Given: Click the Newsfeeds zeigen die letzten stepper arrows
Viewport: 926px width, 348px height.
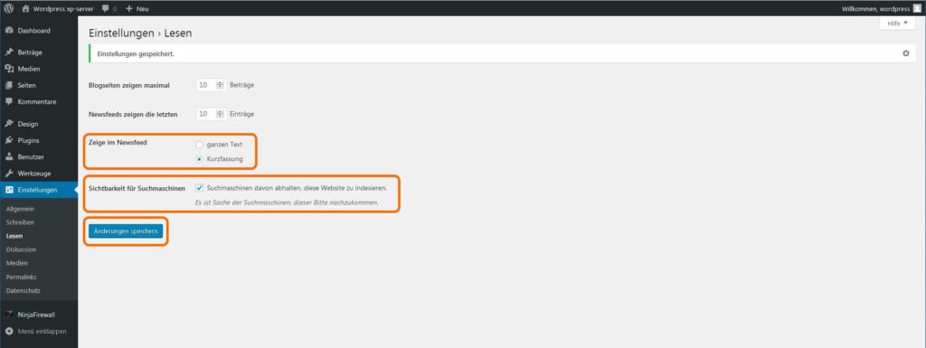Looking at the screenshot, I should (x=221, y=114).
